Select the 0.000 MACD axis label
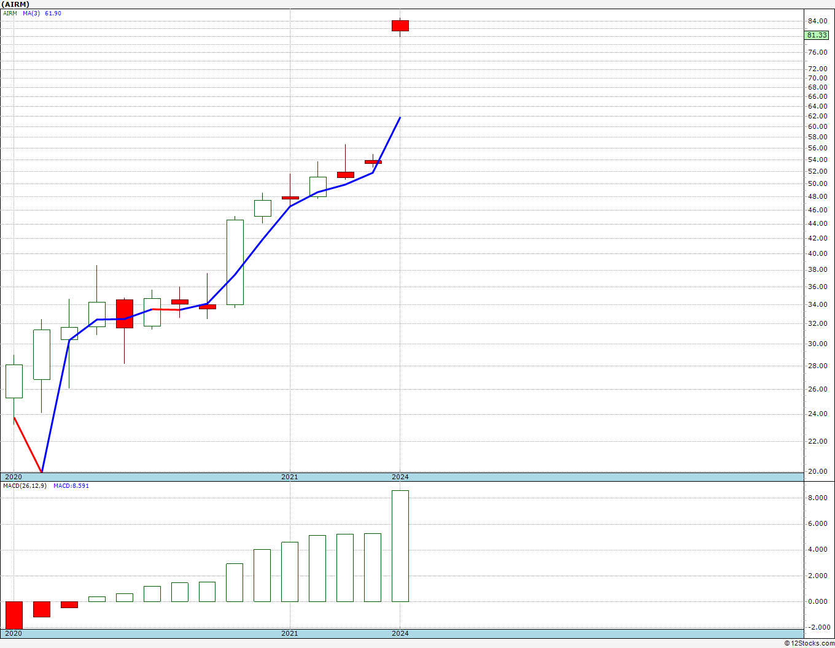The width and height of the screenshot is (835, 648). pyautogui.click(x=817, y=602)
